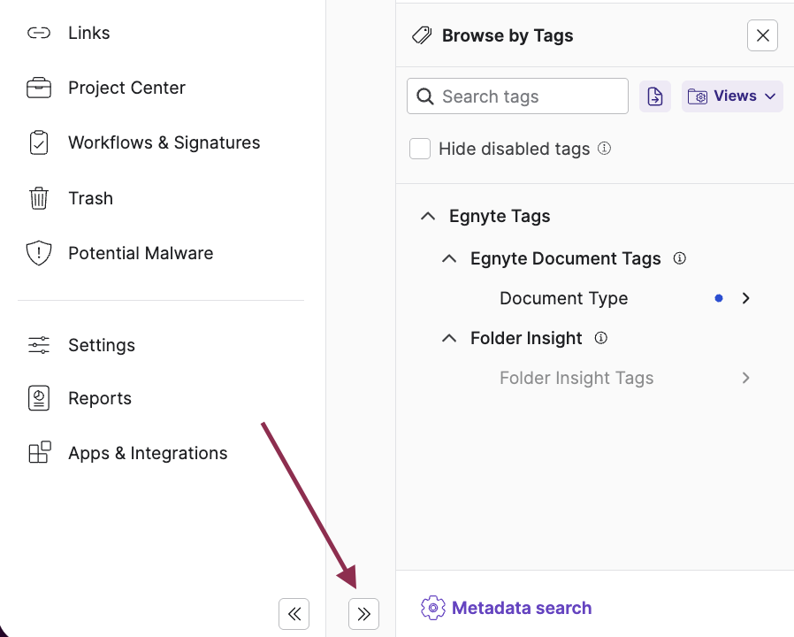Enable the Hide disabled tags checkbox
794x637 pixels.
(420, 149)
